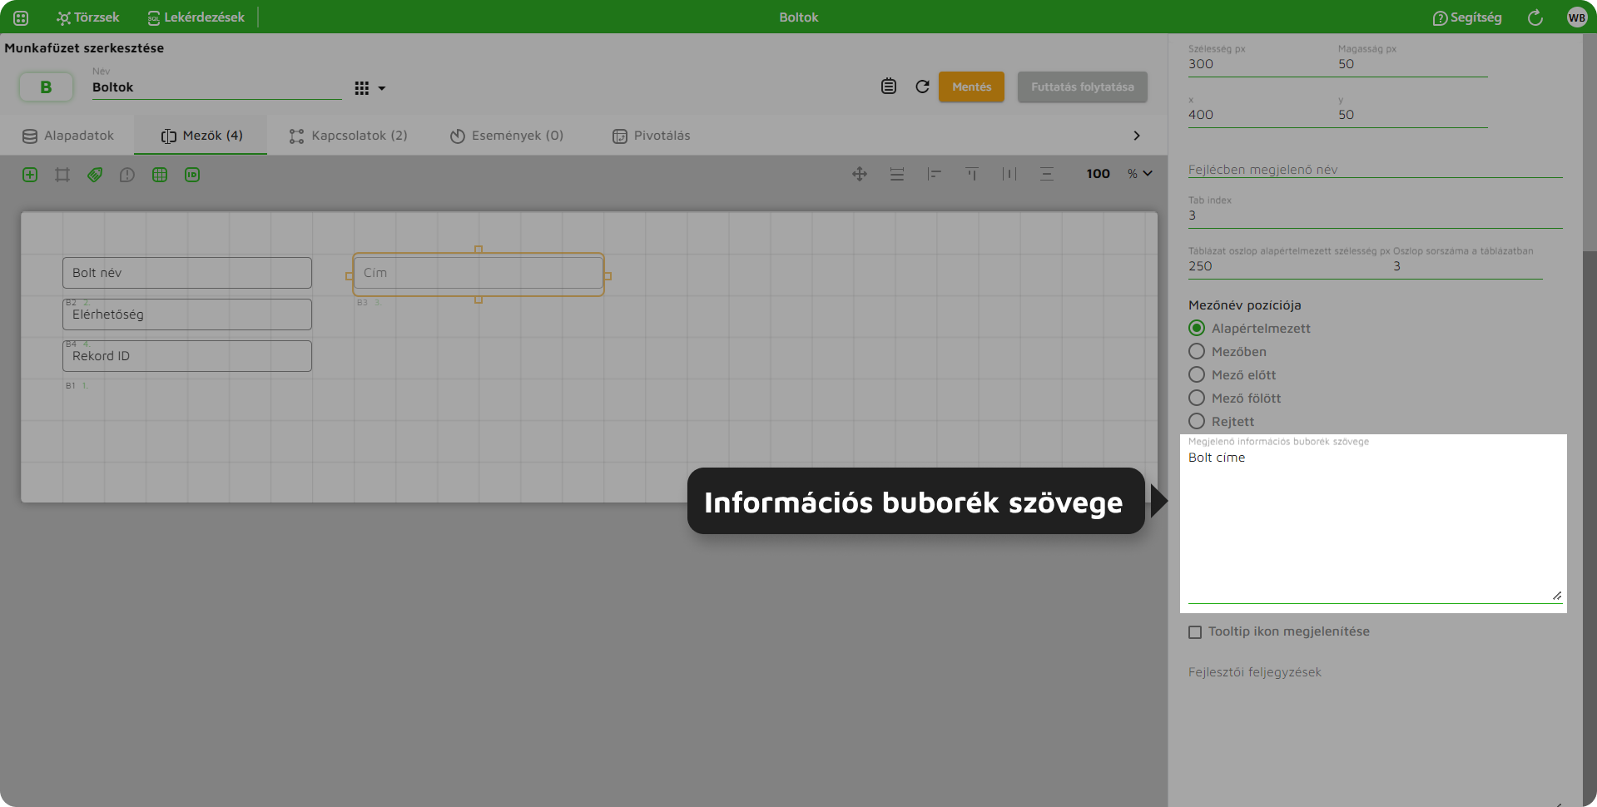Open the Törzsek menu
This screenshot has width=1597, height=807.
click(x=88, y=17)
